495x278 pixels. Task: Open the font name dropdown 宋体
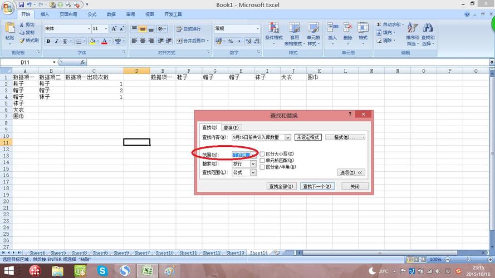[89, 29]
